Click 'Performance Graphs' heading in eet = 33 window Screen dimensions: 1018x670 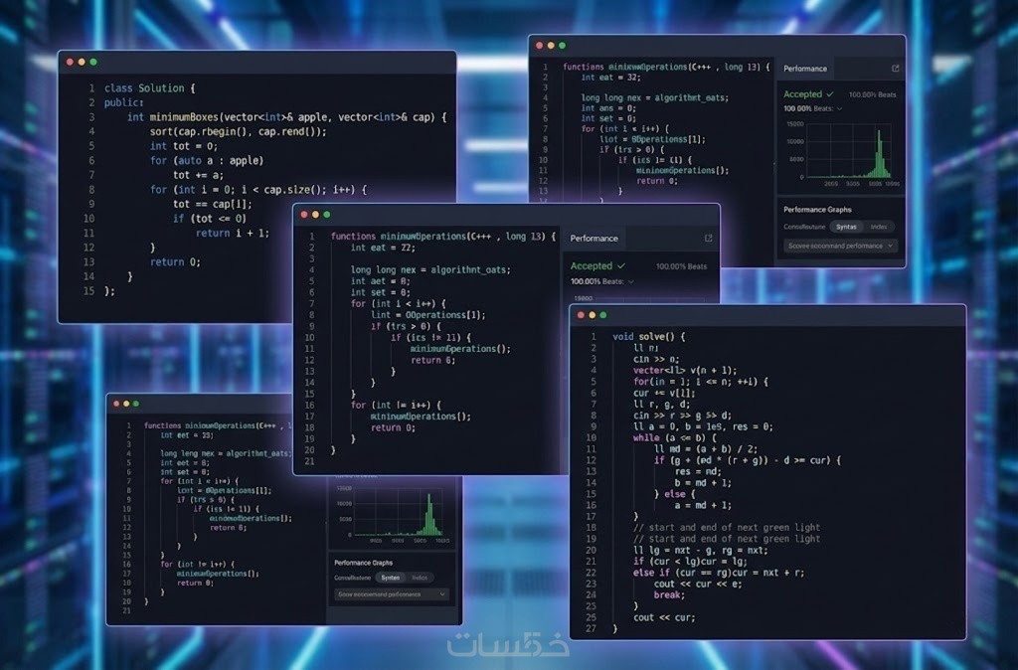point(364,563)
